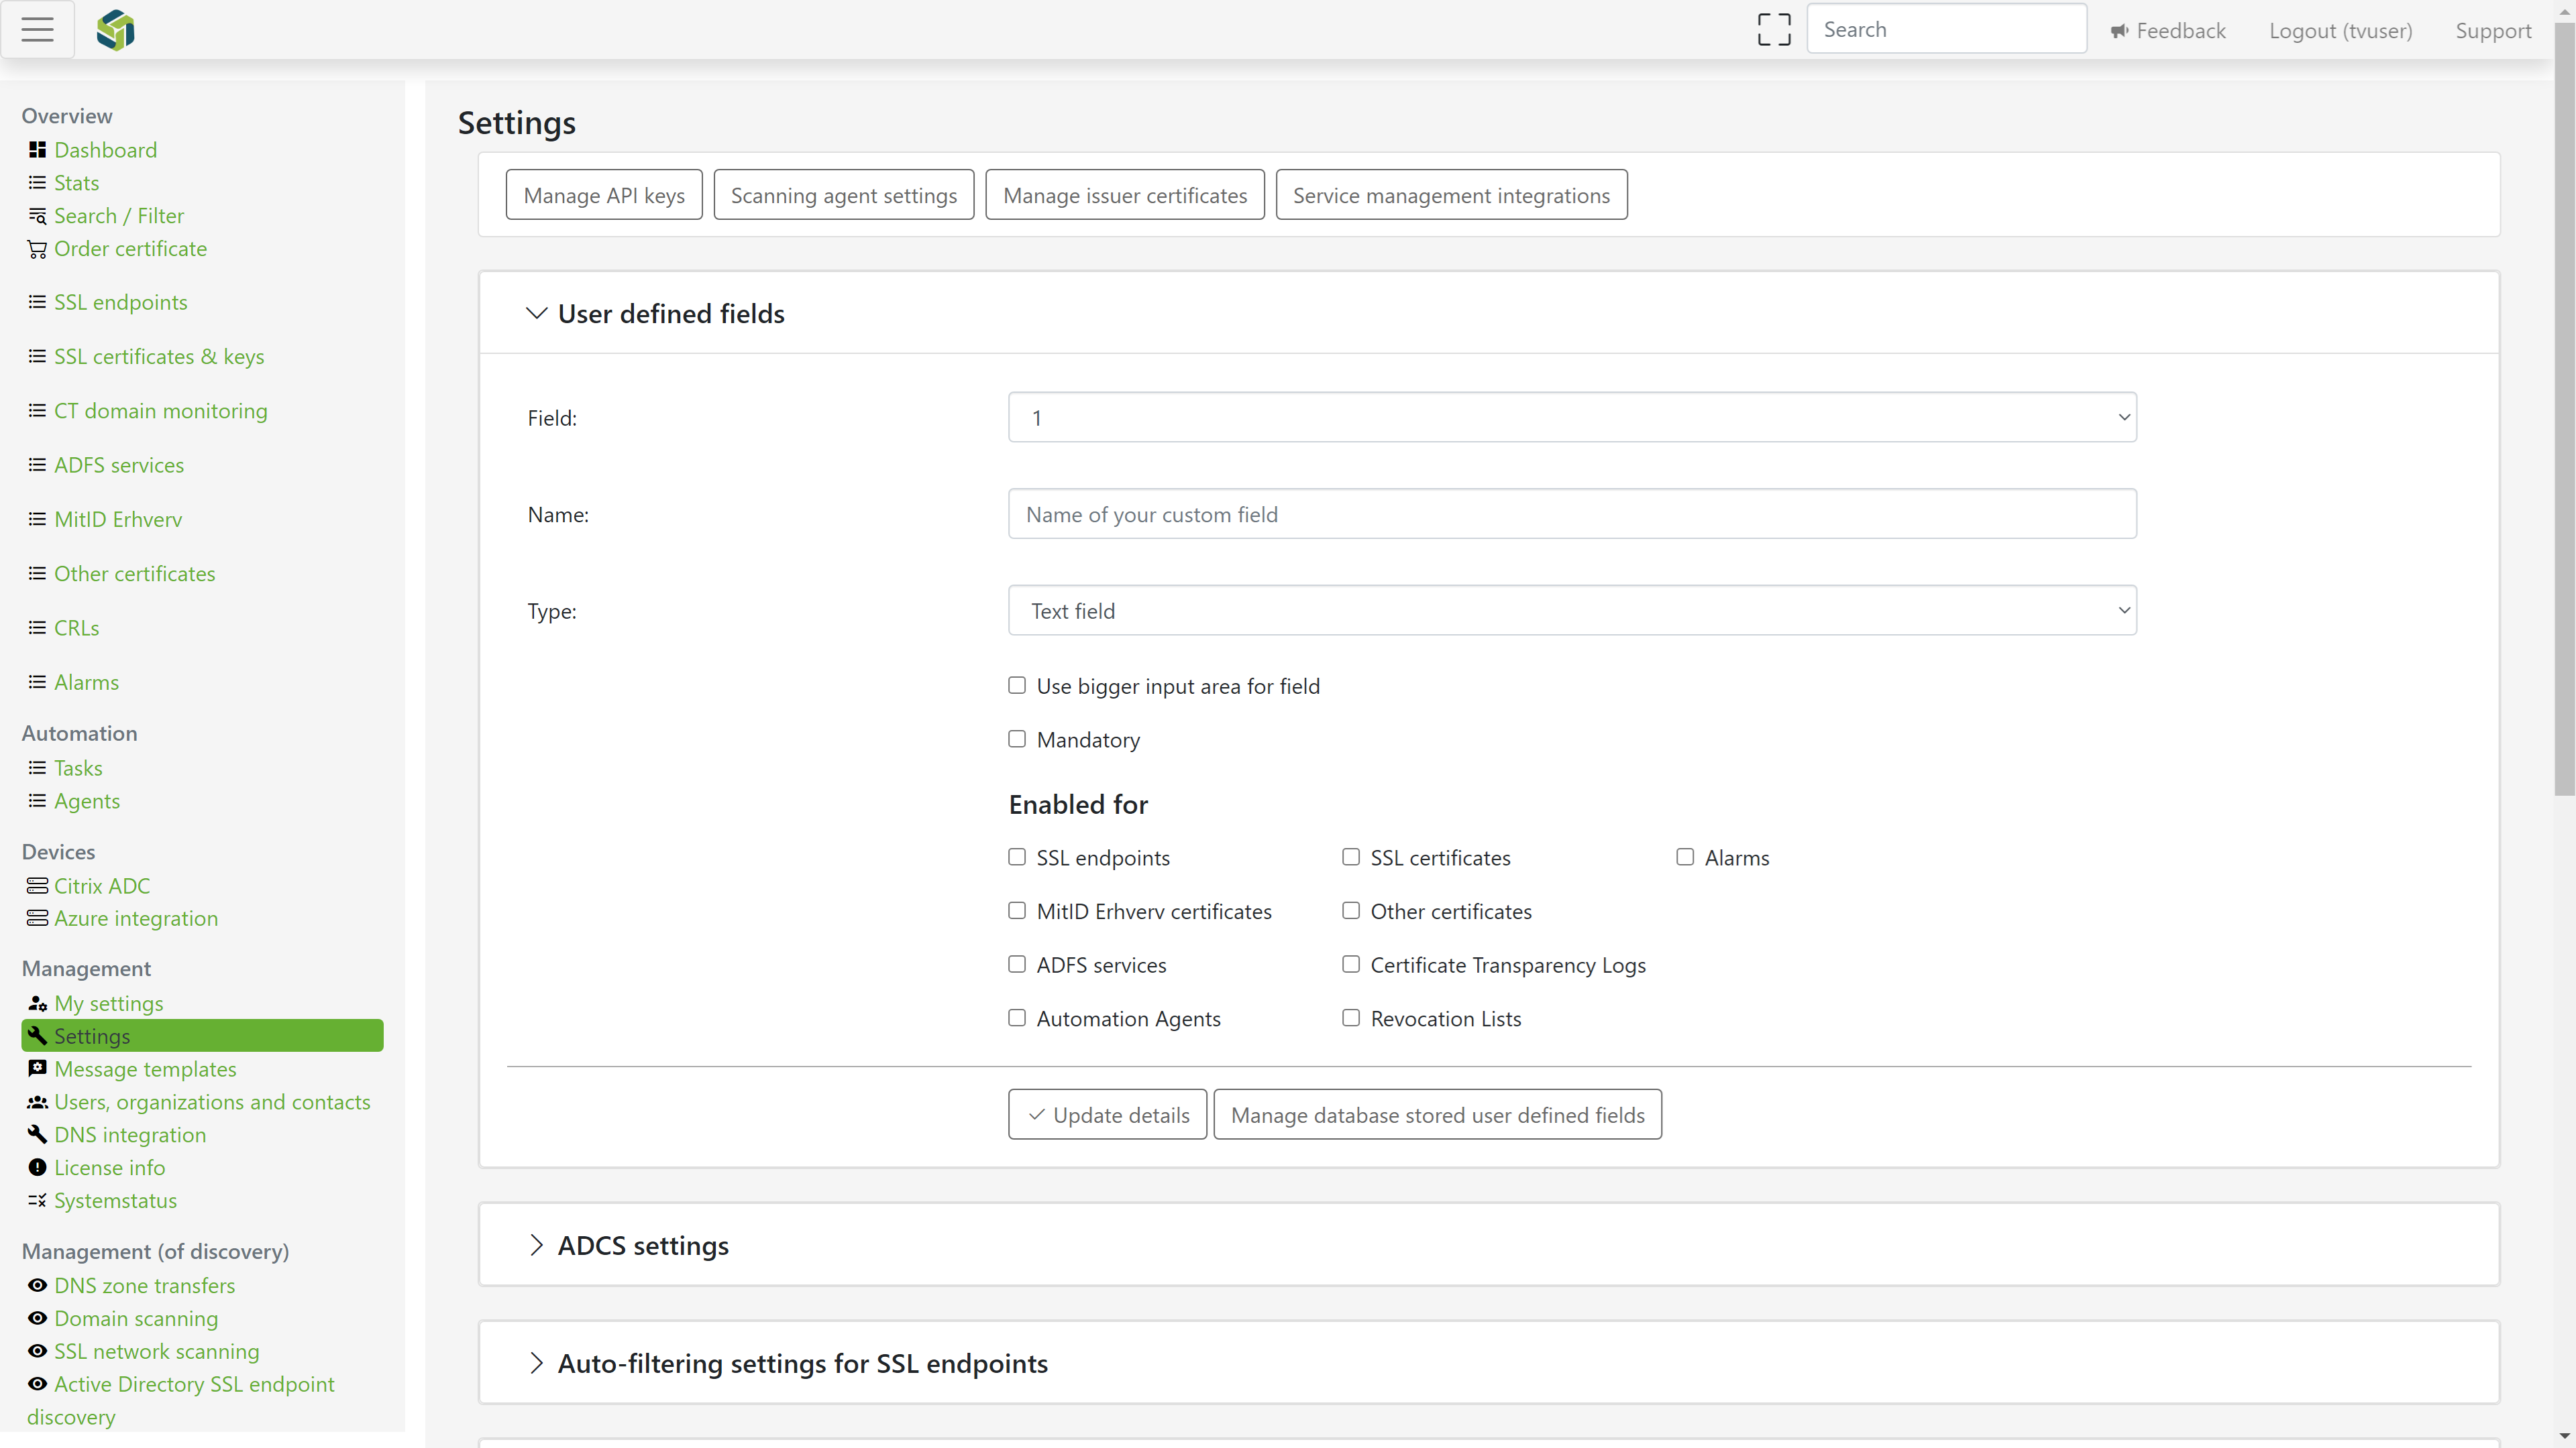
Task: Click the Users, organizations and contacts icon
Action: click(37, 1102)
